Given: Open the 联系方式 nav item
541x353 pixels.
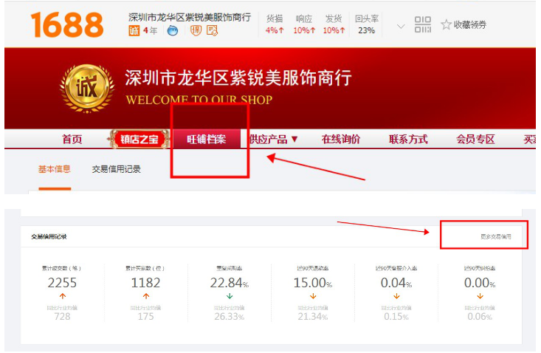Looking at the screenshot, I should pos(408,139).
